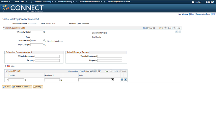Image resolution: width=216 pixels, height=121 pixels.
Task: Open Non-Empl ID lookup magnifier
Action: click(61, 80)
